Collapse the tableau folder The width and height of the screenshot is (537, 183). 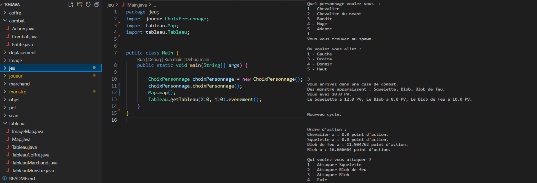pos(5,123)
